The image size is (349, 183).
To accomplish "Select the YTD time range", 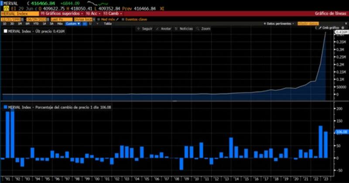I will point(36,24).
